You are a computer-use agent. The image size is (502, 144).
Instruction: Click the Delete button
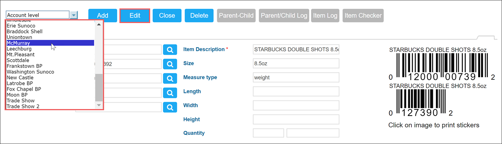point(199,15)
